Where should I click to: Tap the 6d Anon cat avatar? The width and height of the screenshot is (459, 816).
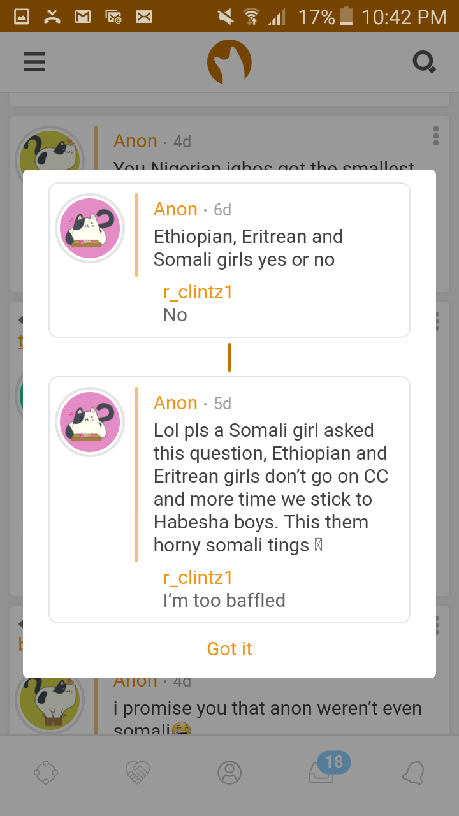[x=90, y=228]
